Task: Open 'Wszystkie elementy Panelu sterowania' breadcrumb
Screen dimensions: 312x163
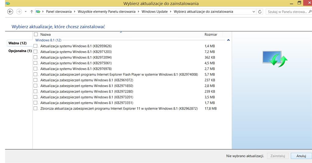Action: (106, 12)
